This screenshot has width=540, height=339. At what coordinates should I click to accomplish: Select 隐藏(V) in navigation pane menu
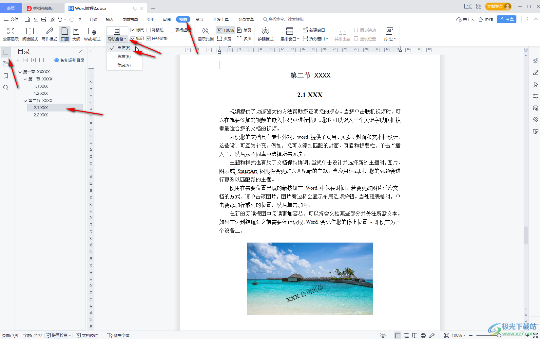click(x=124, y=65)
